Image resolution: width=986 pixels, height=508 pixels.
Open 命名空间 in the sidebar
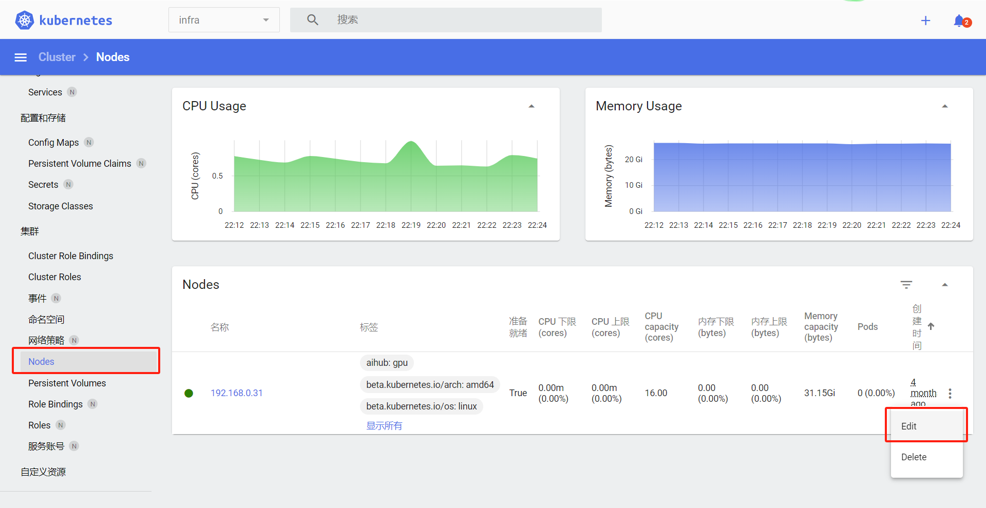[x=46, y=319]
